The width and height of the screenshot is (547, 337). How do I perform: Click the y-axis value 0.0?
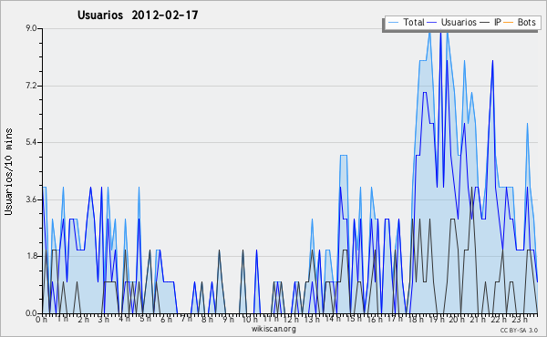coord(31,313)
